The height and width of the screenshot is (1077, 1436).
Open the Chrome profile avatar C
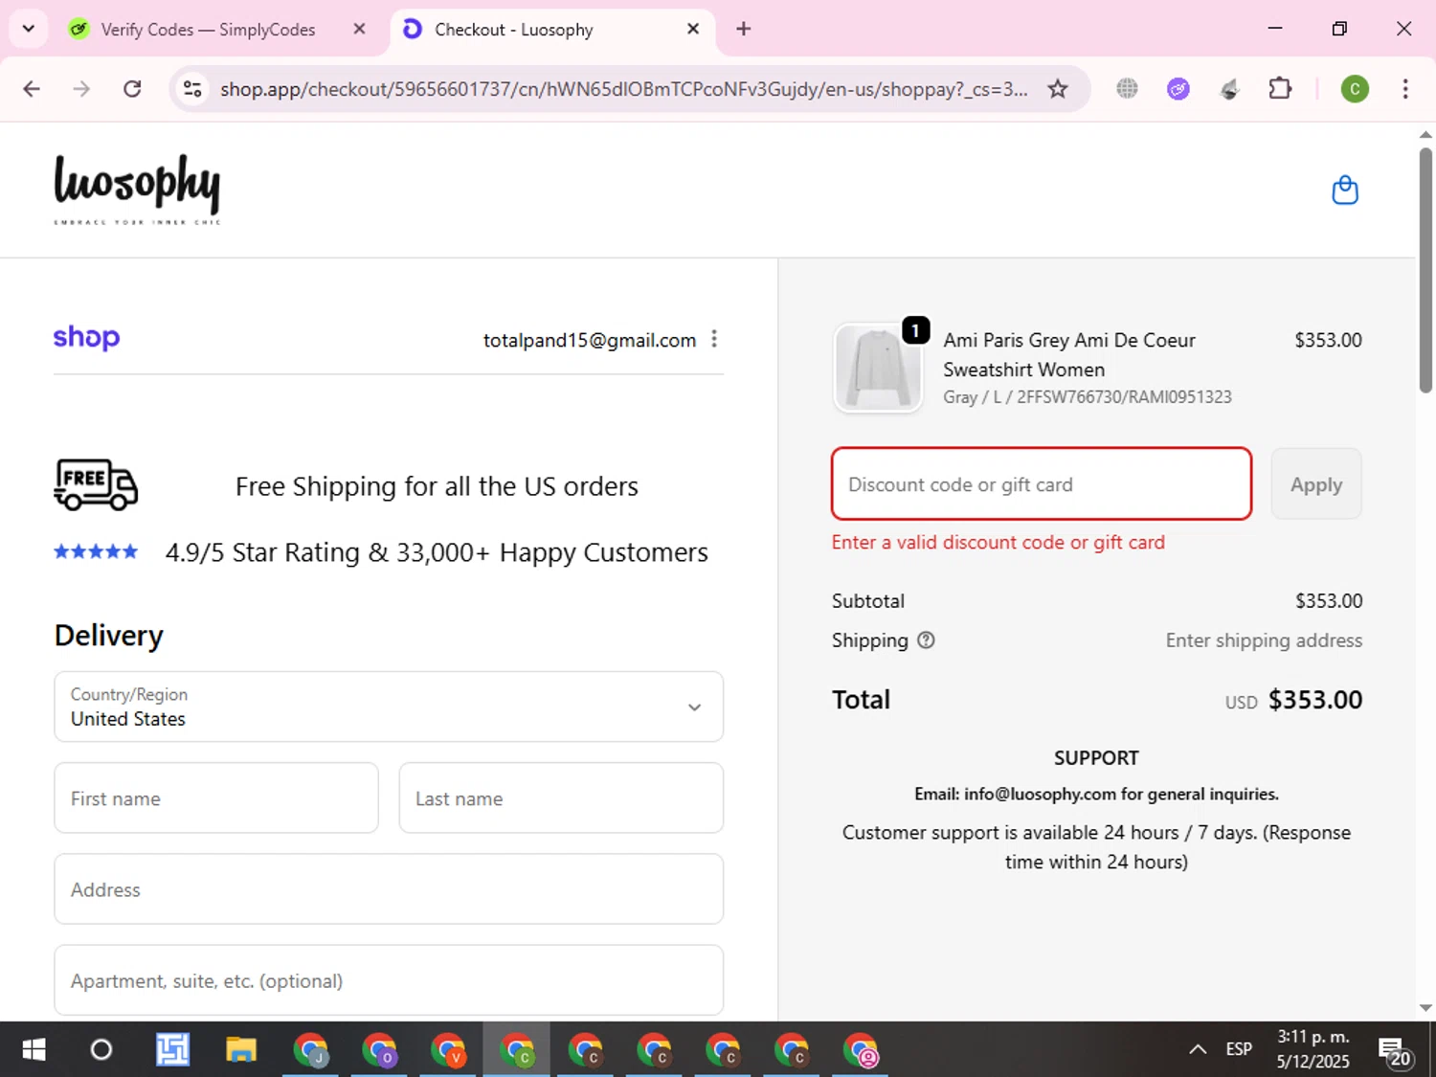coord(1354,89)
